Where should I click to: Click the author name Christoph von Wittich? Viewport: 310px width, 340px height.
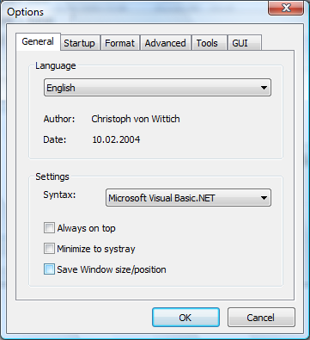coord(136,119)
